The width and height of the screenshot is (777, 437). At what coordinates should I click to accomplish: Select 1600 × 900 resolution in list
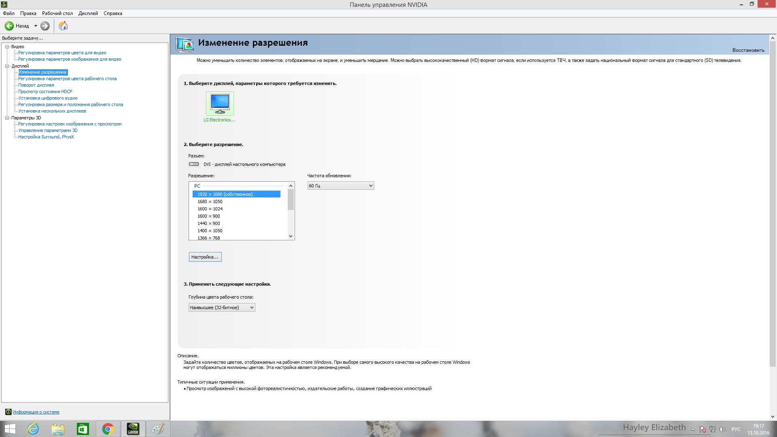(209, 216)
